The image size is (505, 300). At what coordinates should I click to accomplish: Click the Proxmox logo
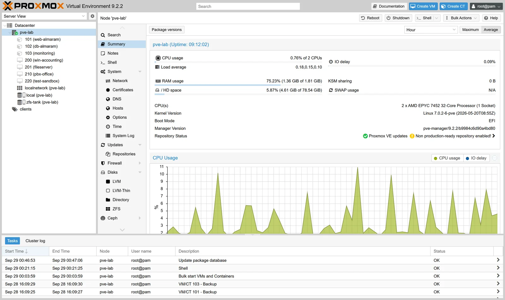coord(33,6)
